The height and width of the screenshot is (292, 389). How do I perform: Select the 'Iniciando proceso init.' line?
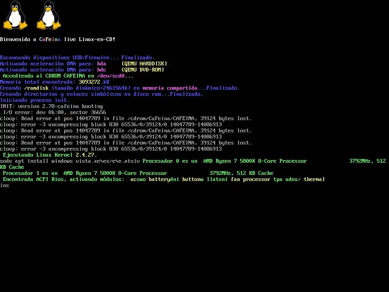(x=35, y=100)
